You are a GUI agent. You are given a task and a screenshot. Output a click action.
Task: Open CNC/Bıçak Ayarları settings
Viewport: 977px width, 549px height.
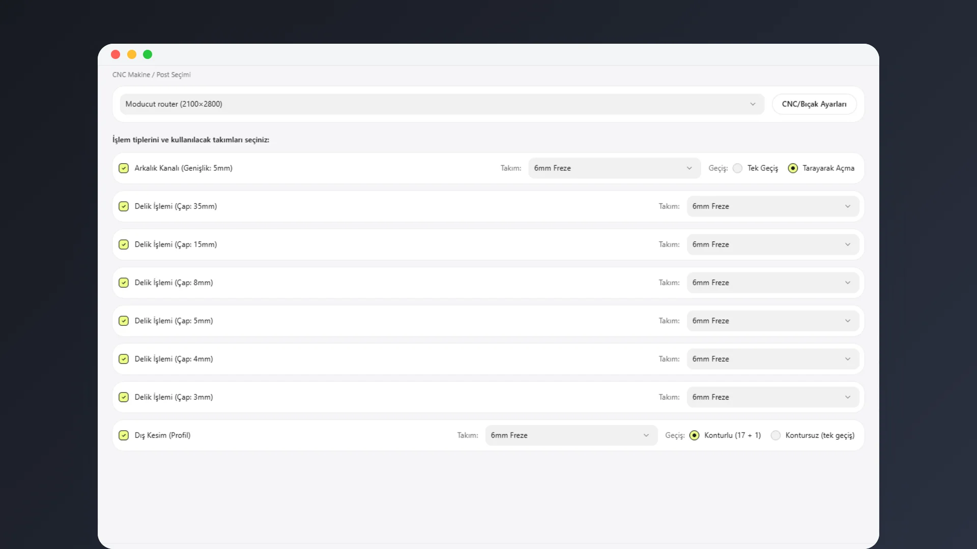pos(814,104)
